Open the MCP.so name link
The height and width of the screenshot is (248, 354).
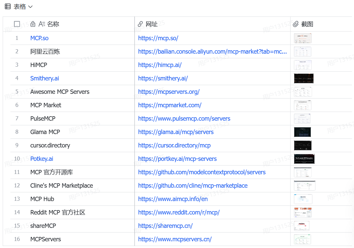point(39,38)
